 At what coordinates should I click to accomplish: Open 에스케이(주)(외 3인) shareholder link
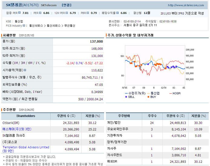(17, 129)
